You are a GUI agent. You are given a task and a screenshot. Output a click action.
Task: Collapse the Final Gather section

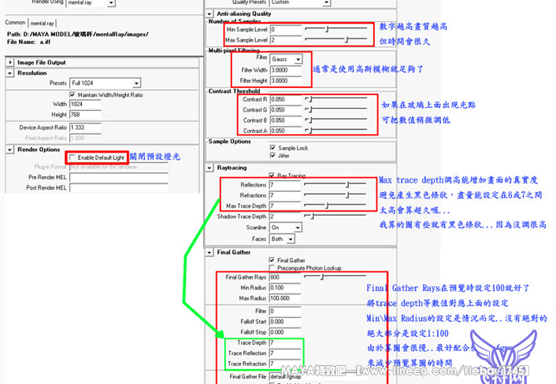(x=209, y=253)
